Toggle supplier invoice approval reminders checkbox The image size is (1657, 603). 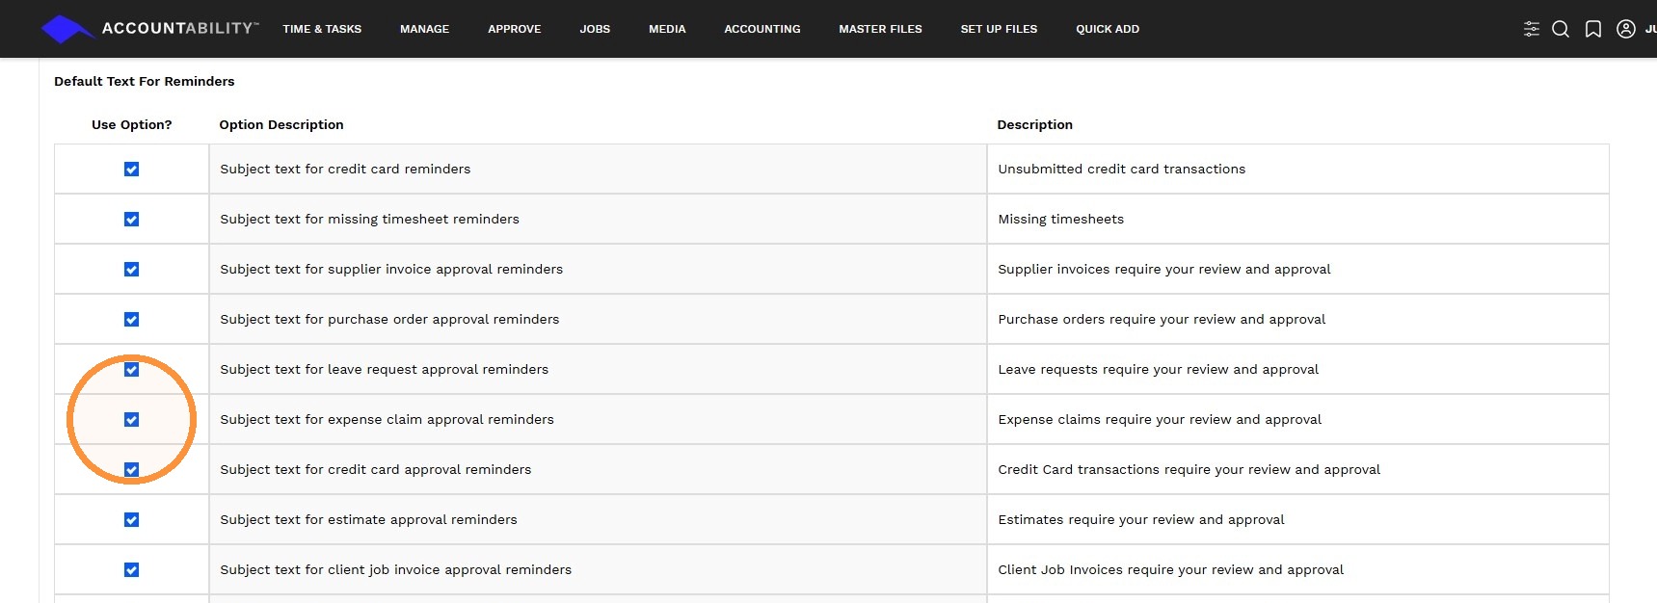(131, 270)
